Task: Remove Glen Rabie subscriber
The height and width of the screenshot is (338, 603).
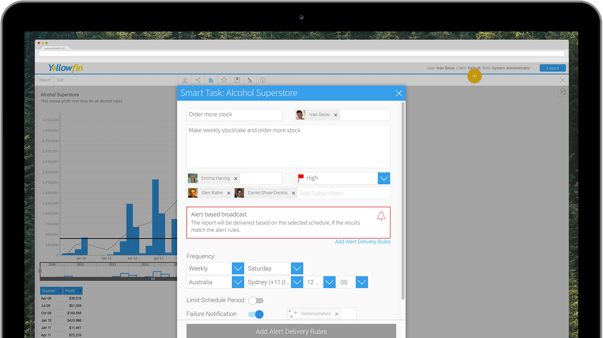Action: [229, 193]
